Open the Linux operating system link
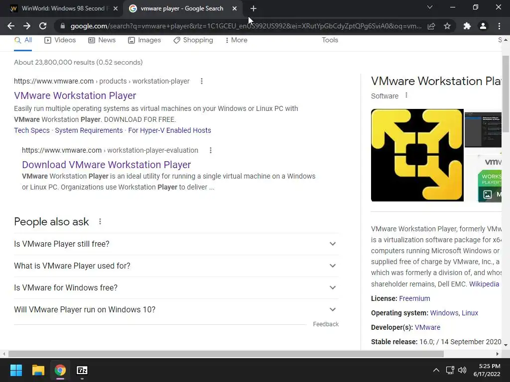This screenshot has width=510, height=382. [x=470, y=313]
